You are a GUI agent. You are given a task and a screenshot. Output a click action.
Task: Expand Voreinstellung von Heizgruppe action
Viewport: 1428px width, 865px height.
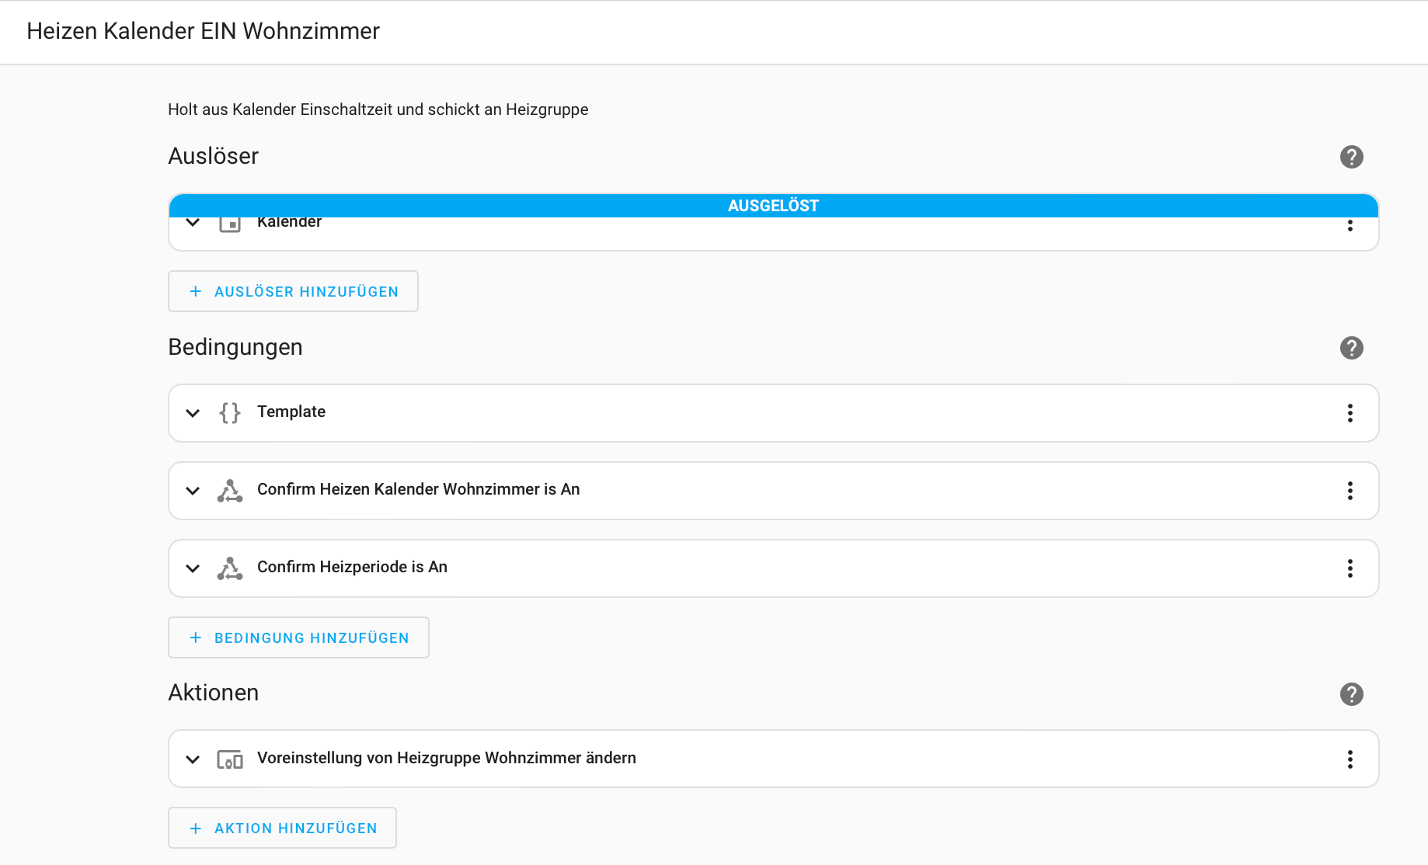point(193,759)
